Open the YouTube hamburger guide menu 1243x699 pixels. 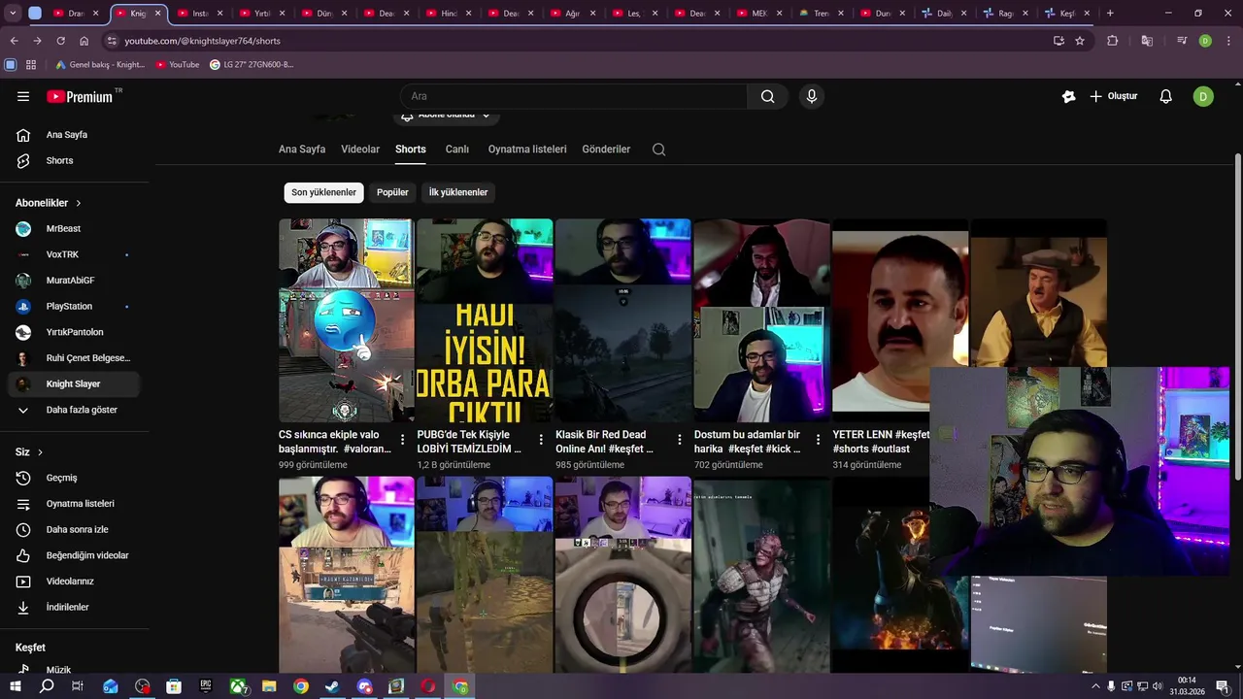23,96
